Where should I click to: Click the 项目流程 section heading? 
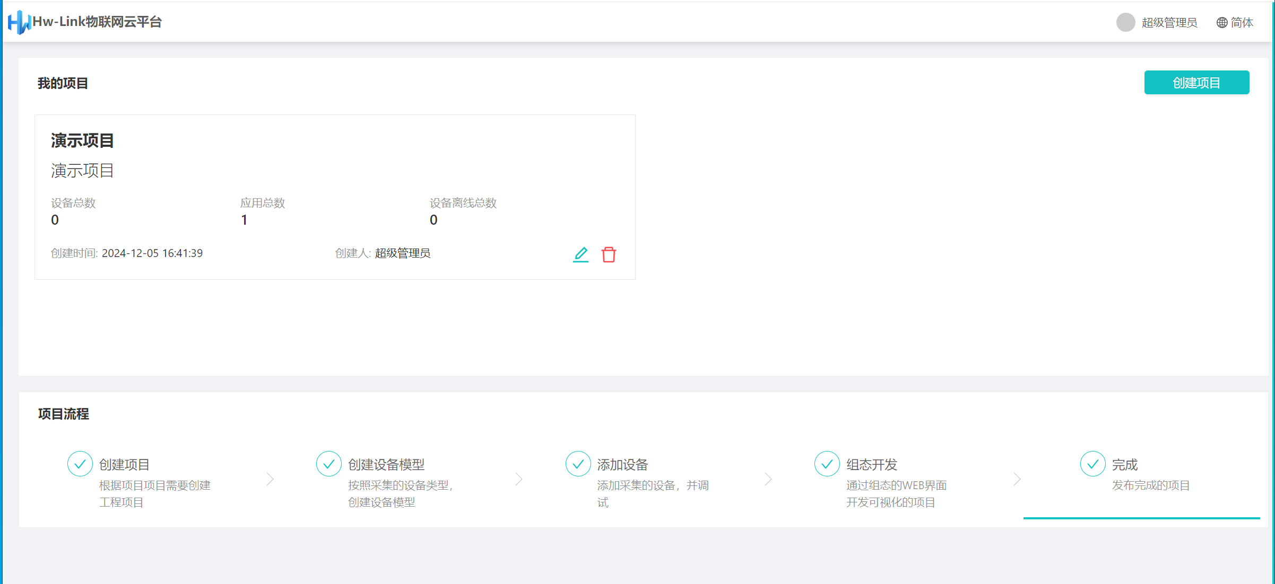click(x=63, y=414)
